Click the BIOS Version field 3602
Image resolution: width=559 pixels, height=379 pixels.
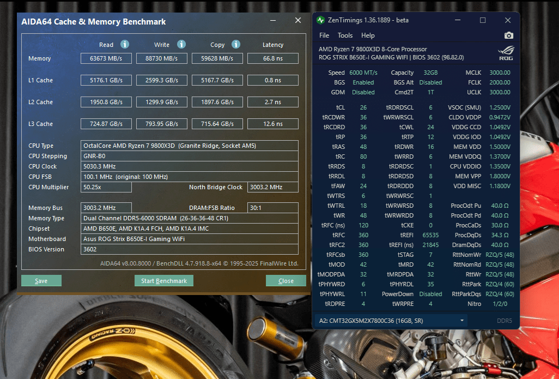tap(190, 249)
